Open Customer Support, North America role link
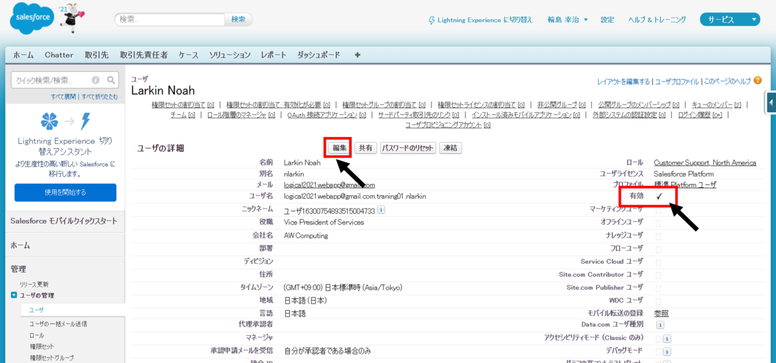 click(705, 163)
